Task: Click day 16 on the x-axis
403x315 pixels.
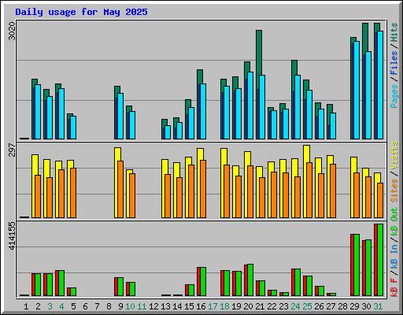Action: [201, 306]
